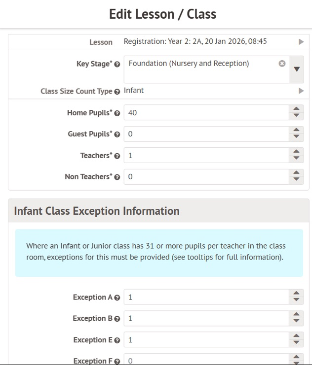The image size is (312, 365).
Task: Open the Key Stage dropdown arrow
Action: (x=296, y=69)
